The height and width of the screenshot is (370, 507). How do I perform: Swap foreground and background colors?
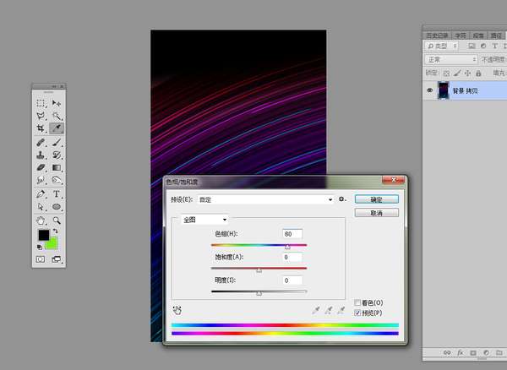(x=56, y=231)
